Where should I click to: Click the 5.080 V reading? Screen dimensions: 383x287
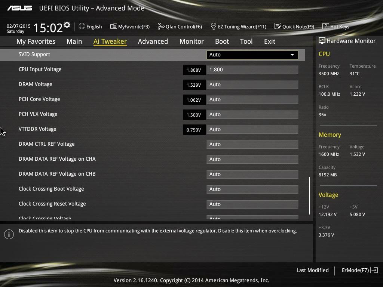pyautogui.click(x=357, y=215)
